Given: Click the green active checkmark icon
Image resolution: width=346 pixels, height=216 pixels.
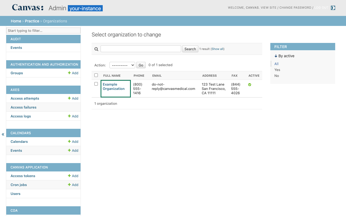Looking at the screenshot, I should point(249,85).
